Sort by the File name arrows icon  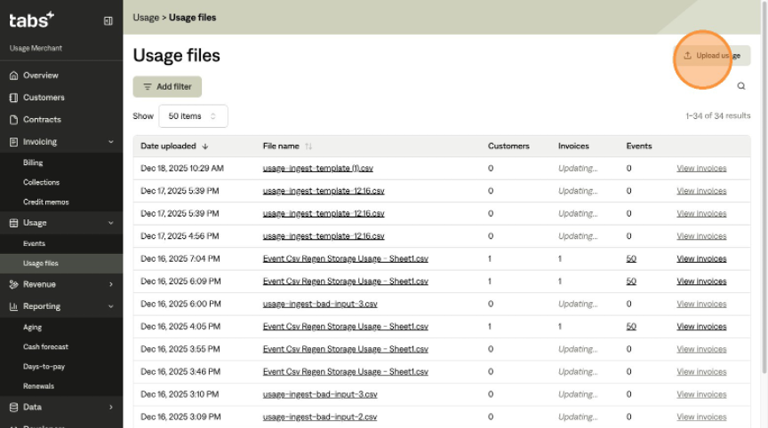coord(308,146)
